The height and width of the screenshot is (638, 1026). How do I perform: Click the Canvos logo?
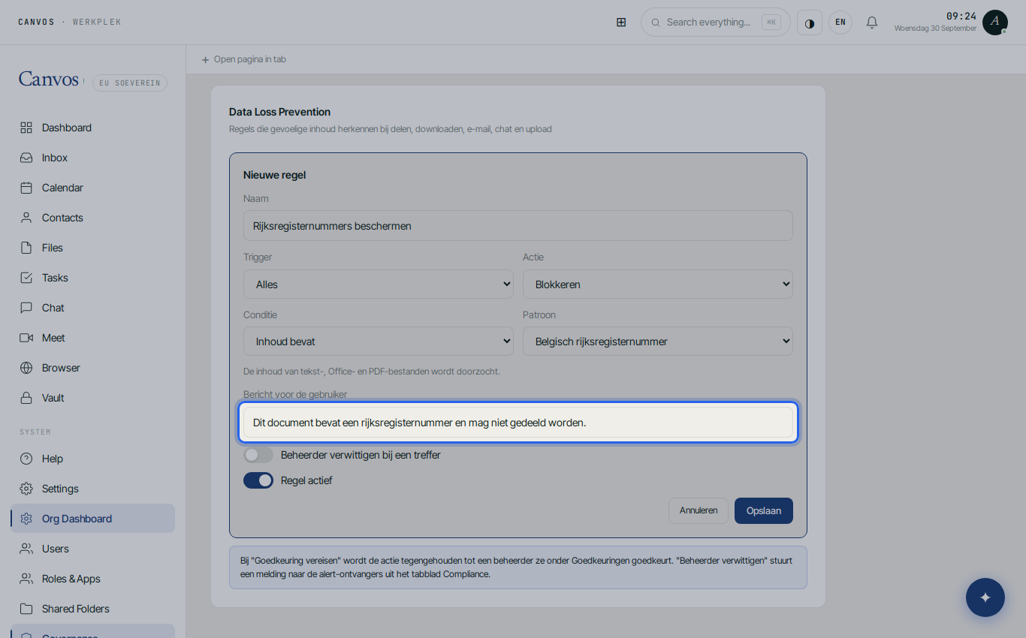pyautogui.click(x=49, y=79)
